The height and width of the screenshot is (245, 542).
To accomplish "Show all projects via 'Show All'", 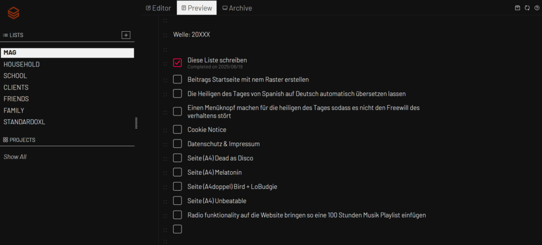I will 15,157.
